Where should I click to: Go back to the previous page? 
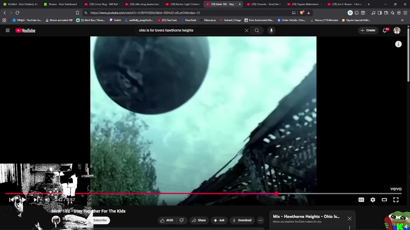(x=4, y=13)
